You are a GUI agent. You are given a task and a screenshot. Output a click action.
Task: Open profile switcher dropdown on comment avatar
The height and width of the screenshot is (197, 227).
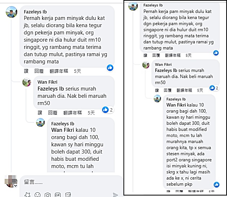16,186
